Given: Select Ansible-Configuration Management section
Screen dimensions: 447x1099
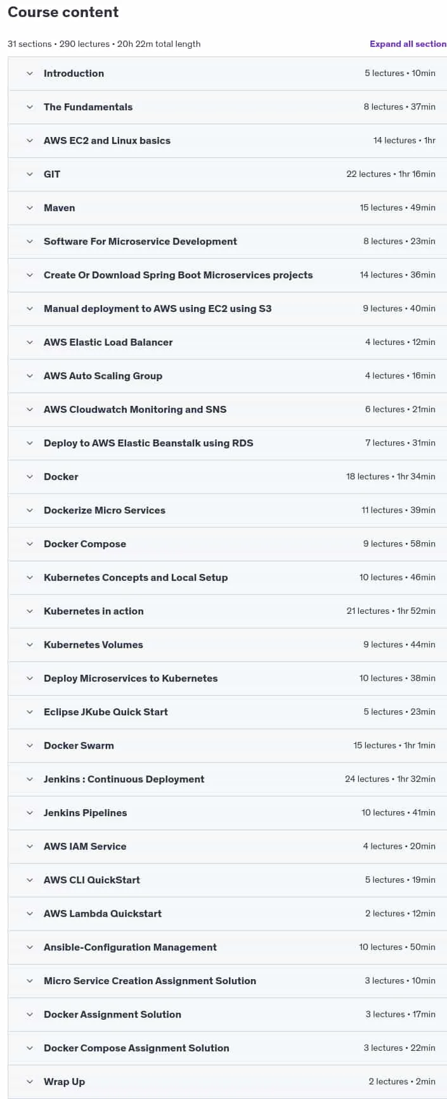Looking at the screenshot, I should (228, 947).
